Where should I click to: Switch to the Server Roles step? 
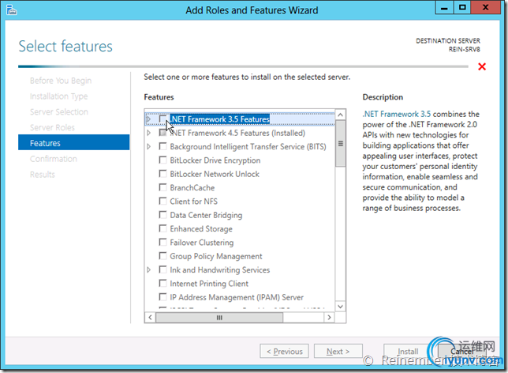coord(52,127)
